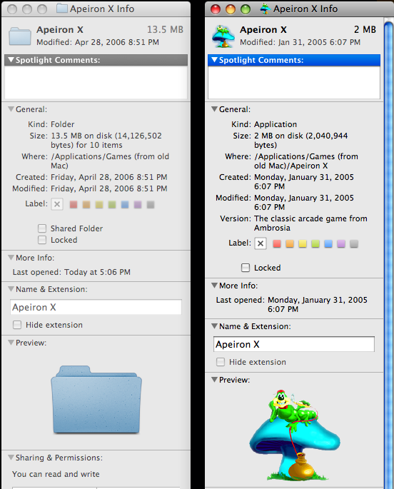The width and height of the screenshot is (394, 489).
Task: Click 'The classic arcade game from Ambrosia' version text
Action: pos(310,223)
